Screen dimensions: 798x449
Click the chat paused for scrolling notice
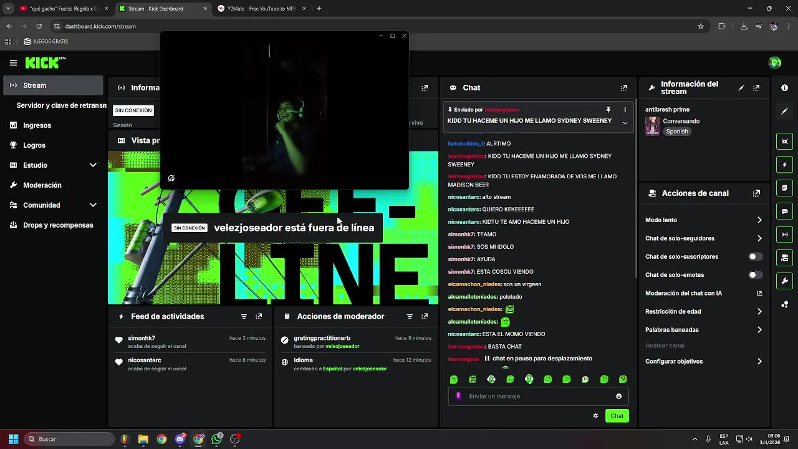(x=537, y=359)
